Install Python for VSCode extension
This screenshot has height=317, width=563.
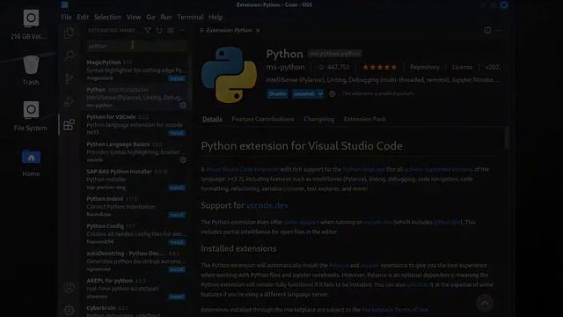(177, 133)
